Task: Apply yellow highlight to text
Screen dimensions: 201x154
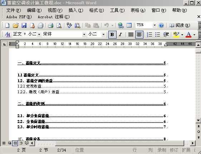Action: tap(176, 34)
